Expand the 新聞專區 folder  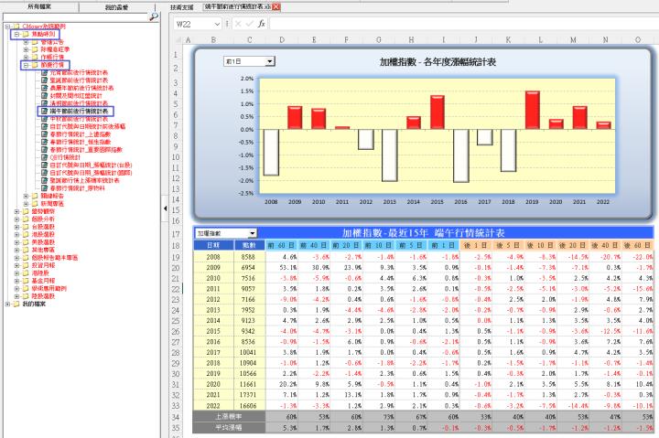[x=26, y=204]
